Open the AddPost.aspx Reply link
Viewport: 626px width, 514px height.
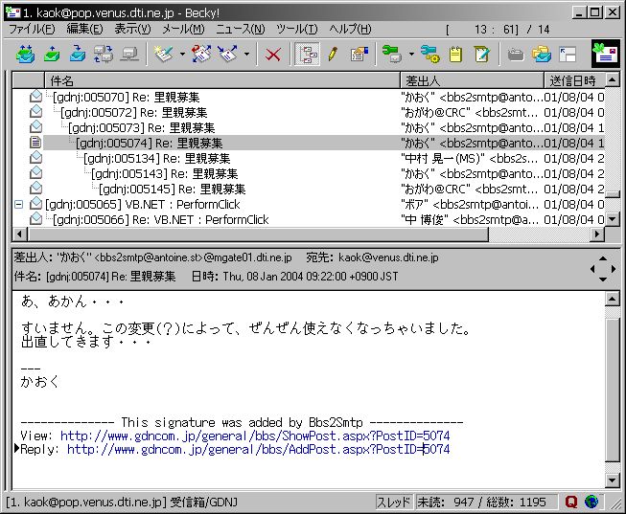coord(258,449)
